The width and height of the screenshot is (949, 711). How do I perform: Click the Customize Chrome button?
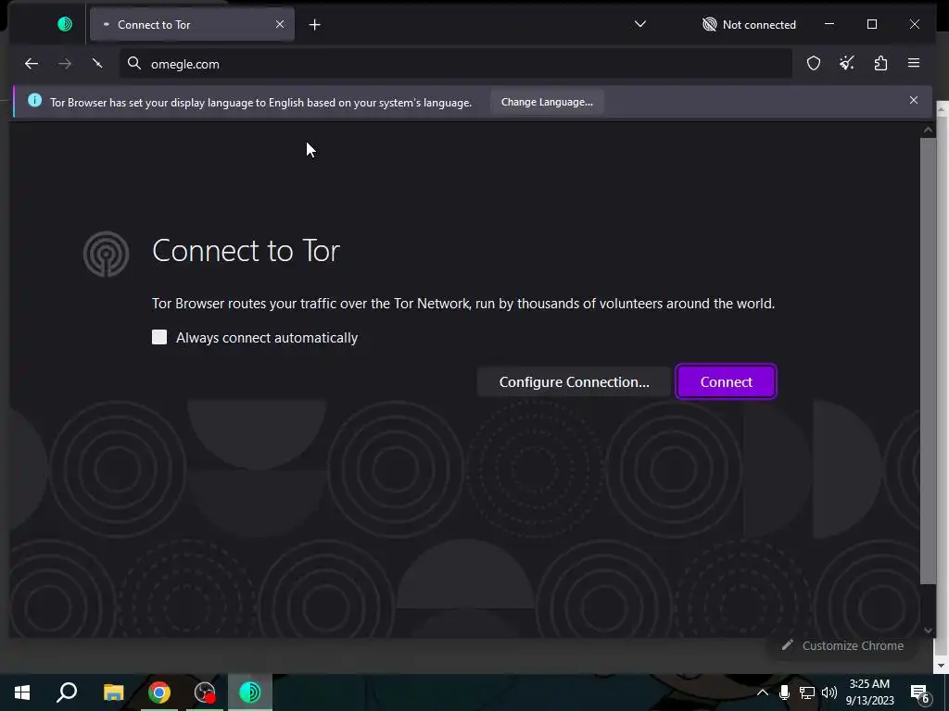(842, 645)
